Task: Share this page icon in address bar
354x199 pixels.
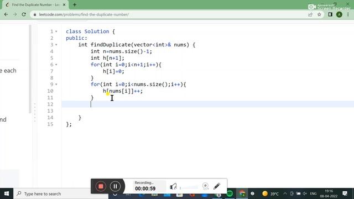Action: (x=310, y=14)
